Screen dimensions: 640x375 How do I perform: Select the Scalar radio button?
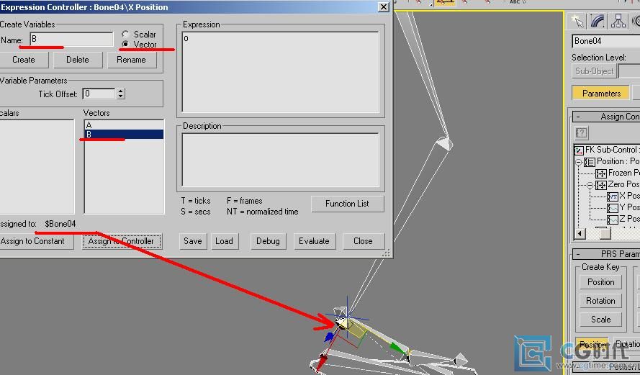tap(126, 35)
